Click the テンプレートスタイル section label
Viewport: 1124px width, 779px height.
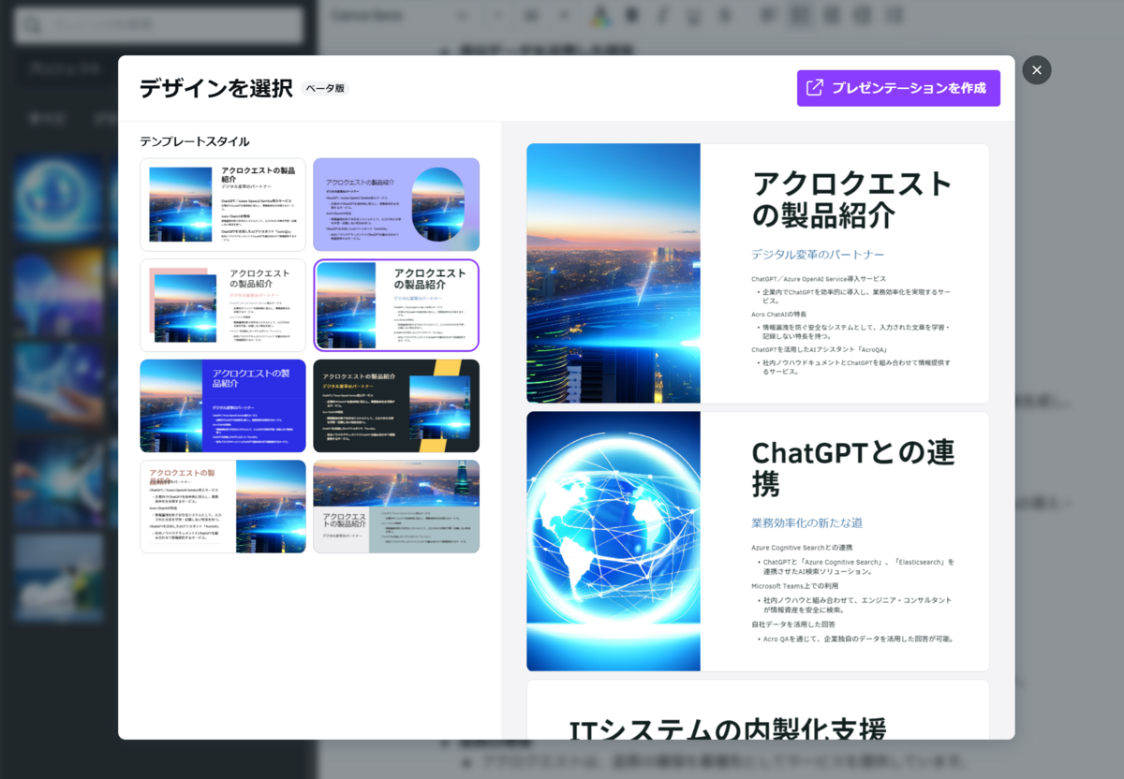[195, 141]
